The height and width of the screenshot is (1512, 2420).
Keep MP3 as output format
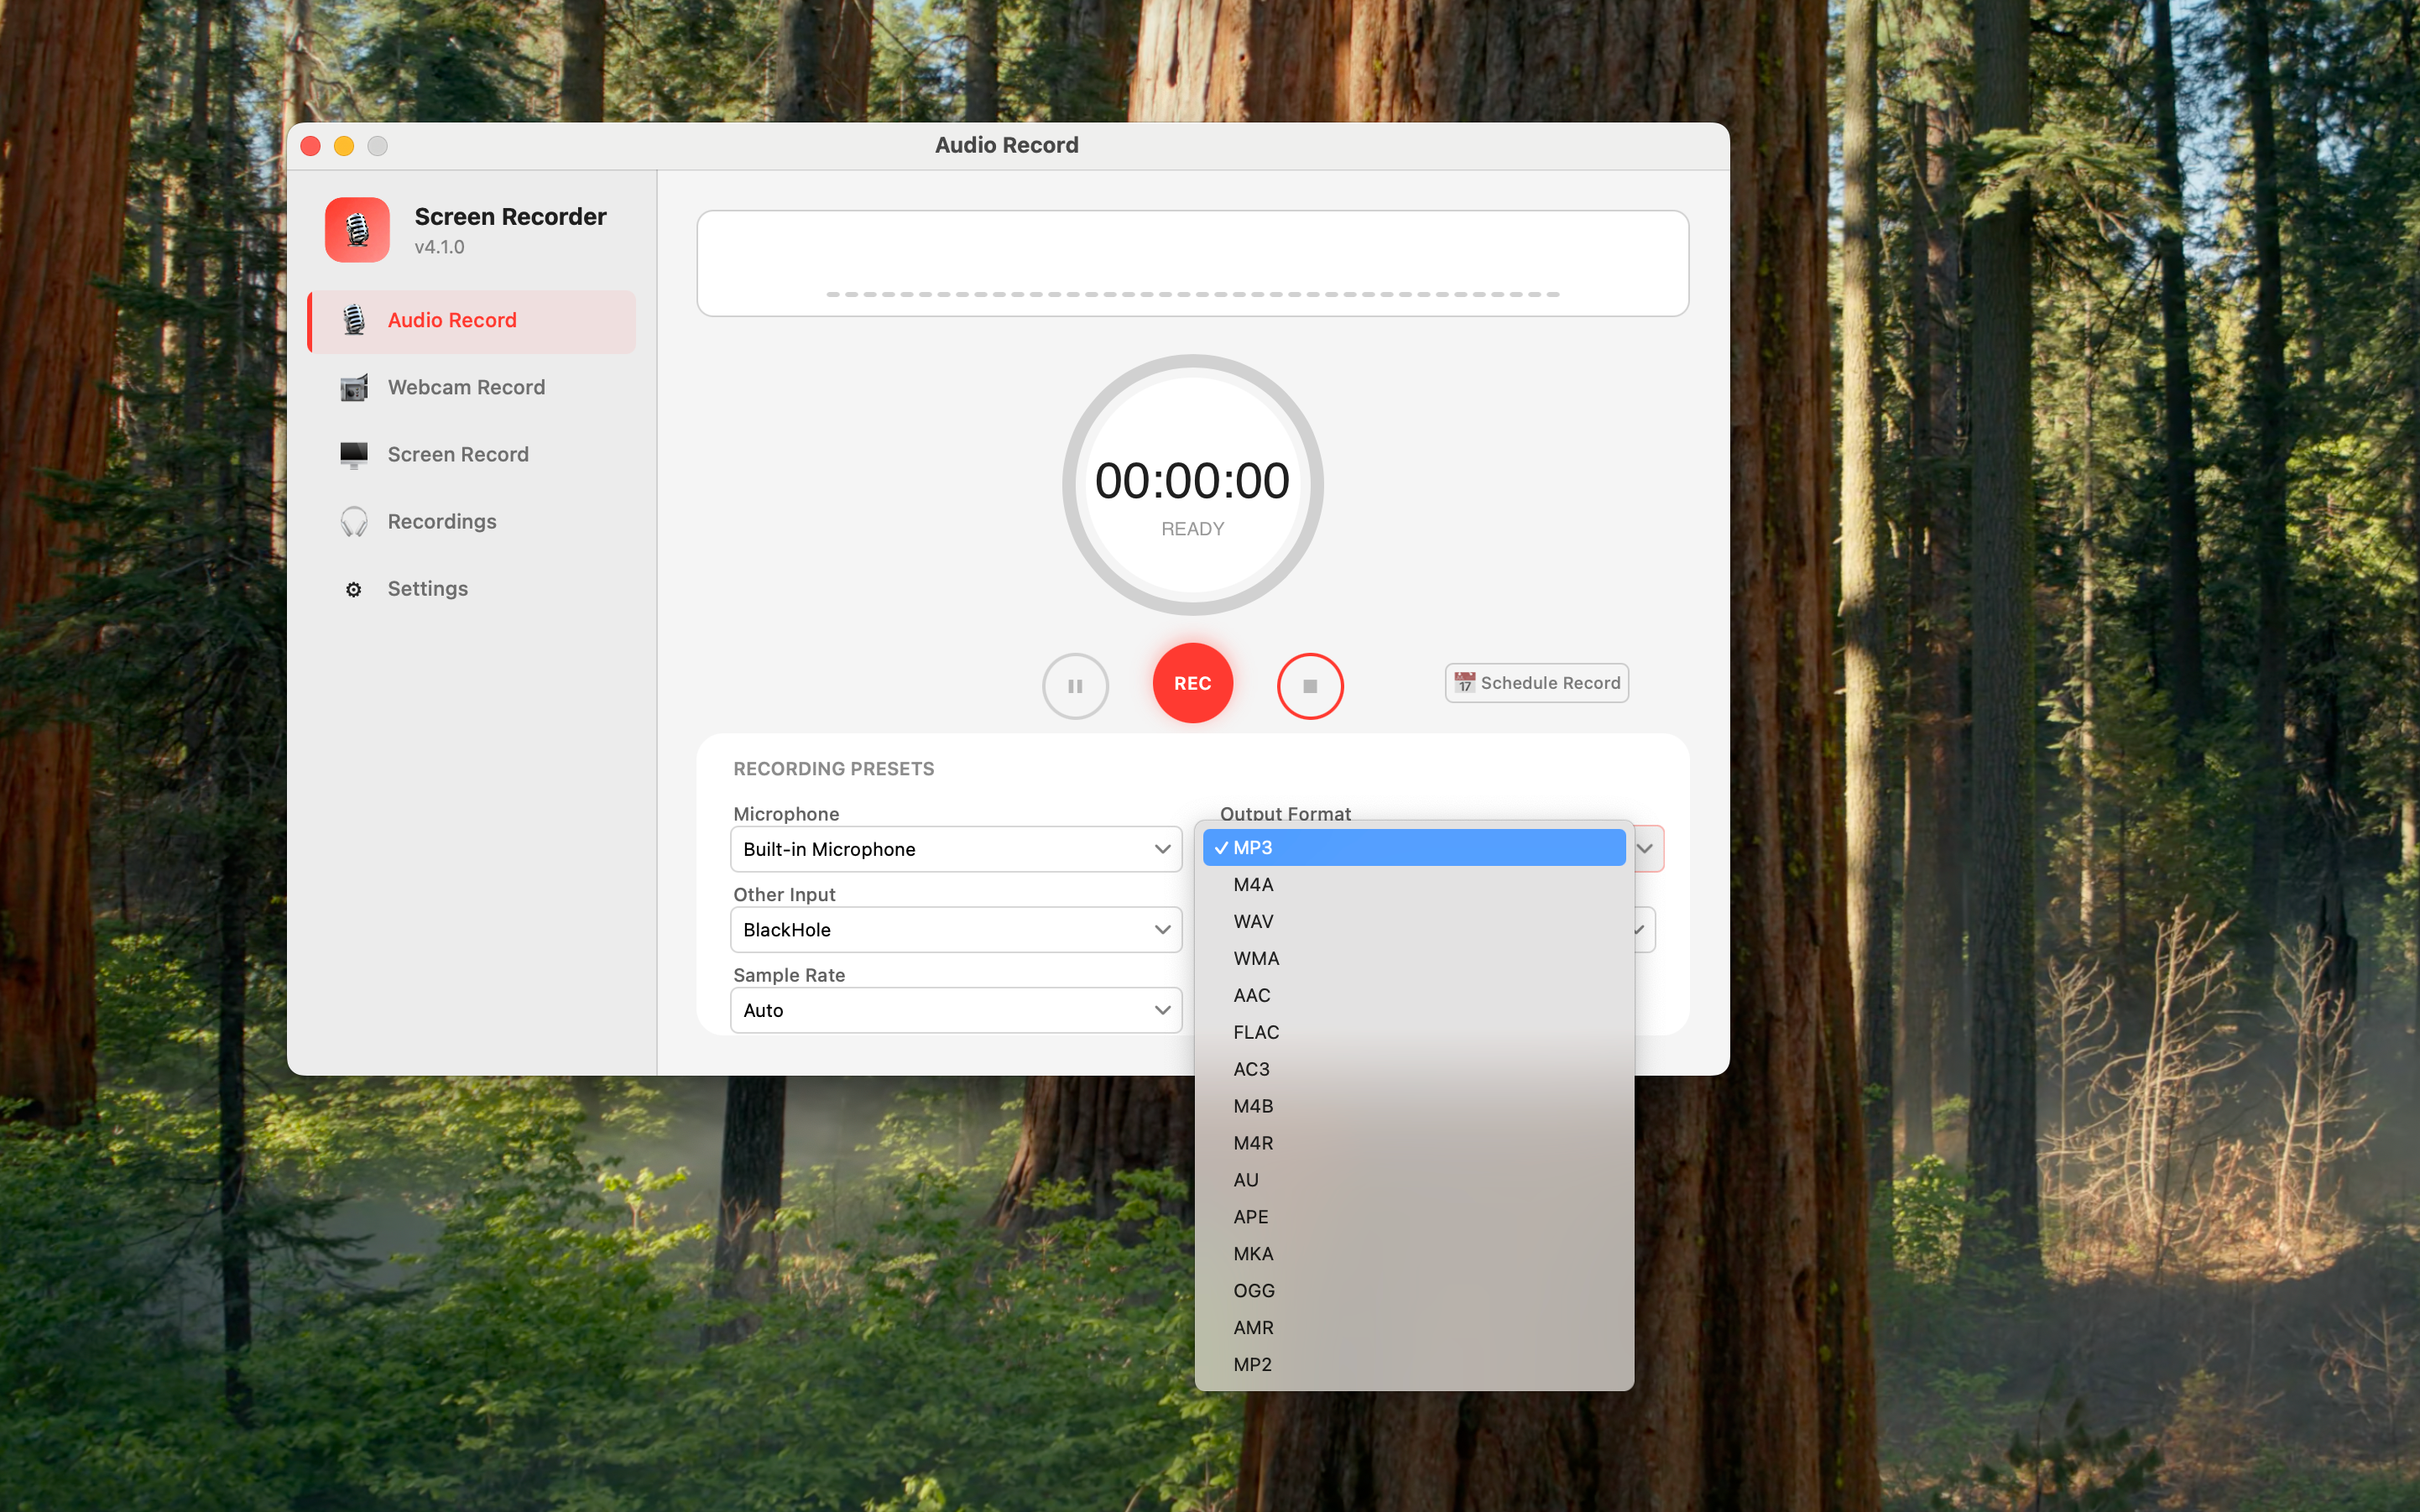pos(1414,848)
